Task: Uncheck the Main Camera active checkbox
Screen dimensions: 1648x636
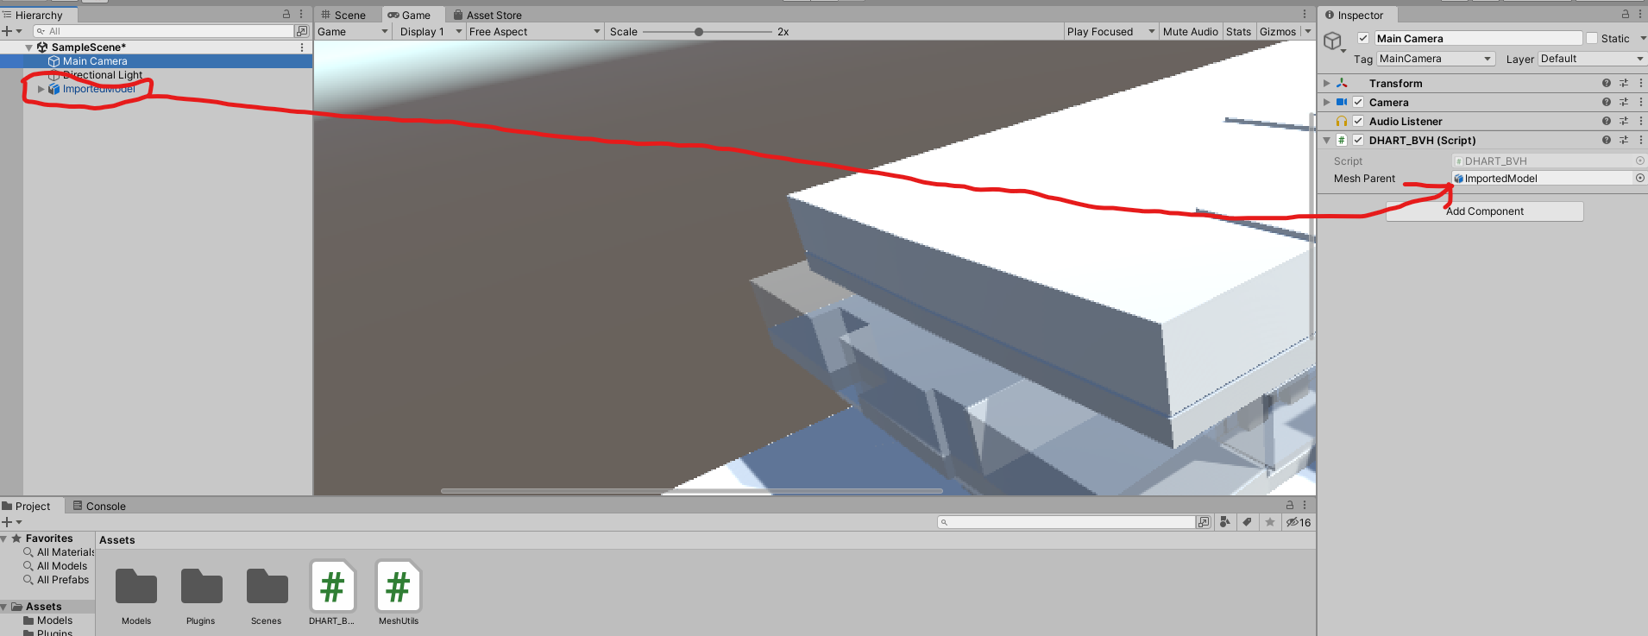Action: (x=1363, y=39)
